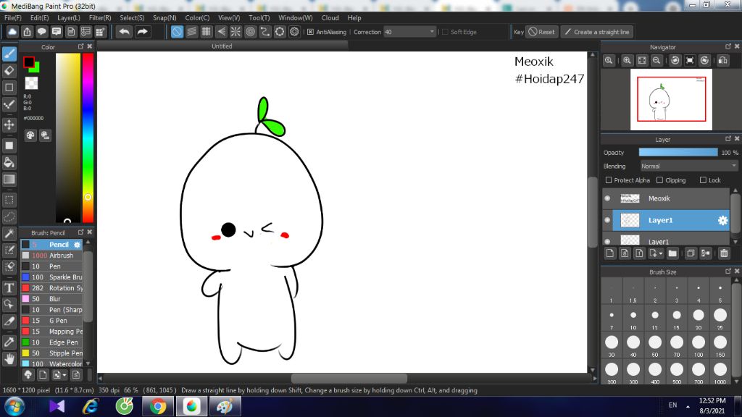This screenshot has height=417, width=742.
Task: Pick the Move tool
Action: [9, 125]
